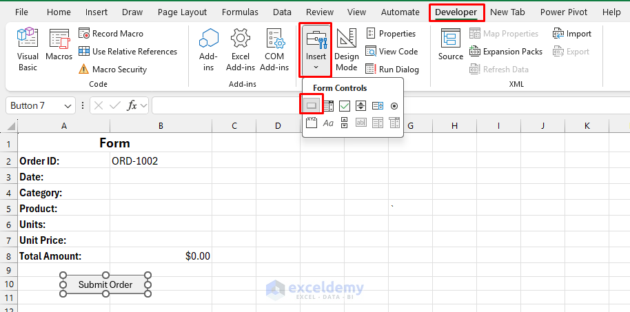Image resolution: width=630 pixels, height=312 pixels.
Task: Open the Macros dialog
Action: click(59, 45)
